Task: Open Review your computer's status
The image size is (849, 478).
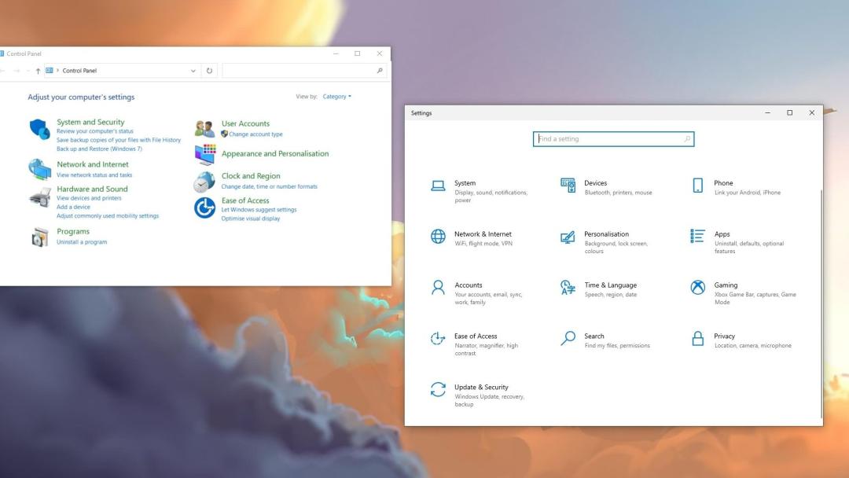Action: pyautogui.click(x=95, y=131)
